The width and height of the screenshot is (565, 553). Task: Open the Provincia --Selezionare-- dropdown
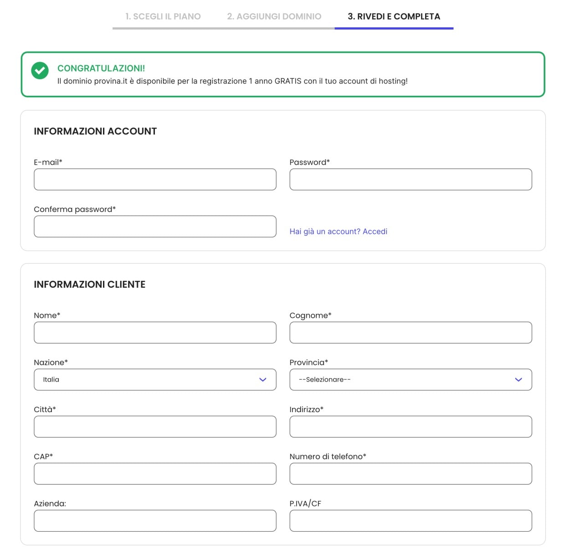(x=410, y=379)
